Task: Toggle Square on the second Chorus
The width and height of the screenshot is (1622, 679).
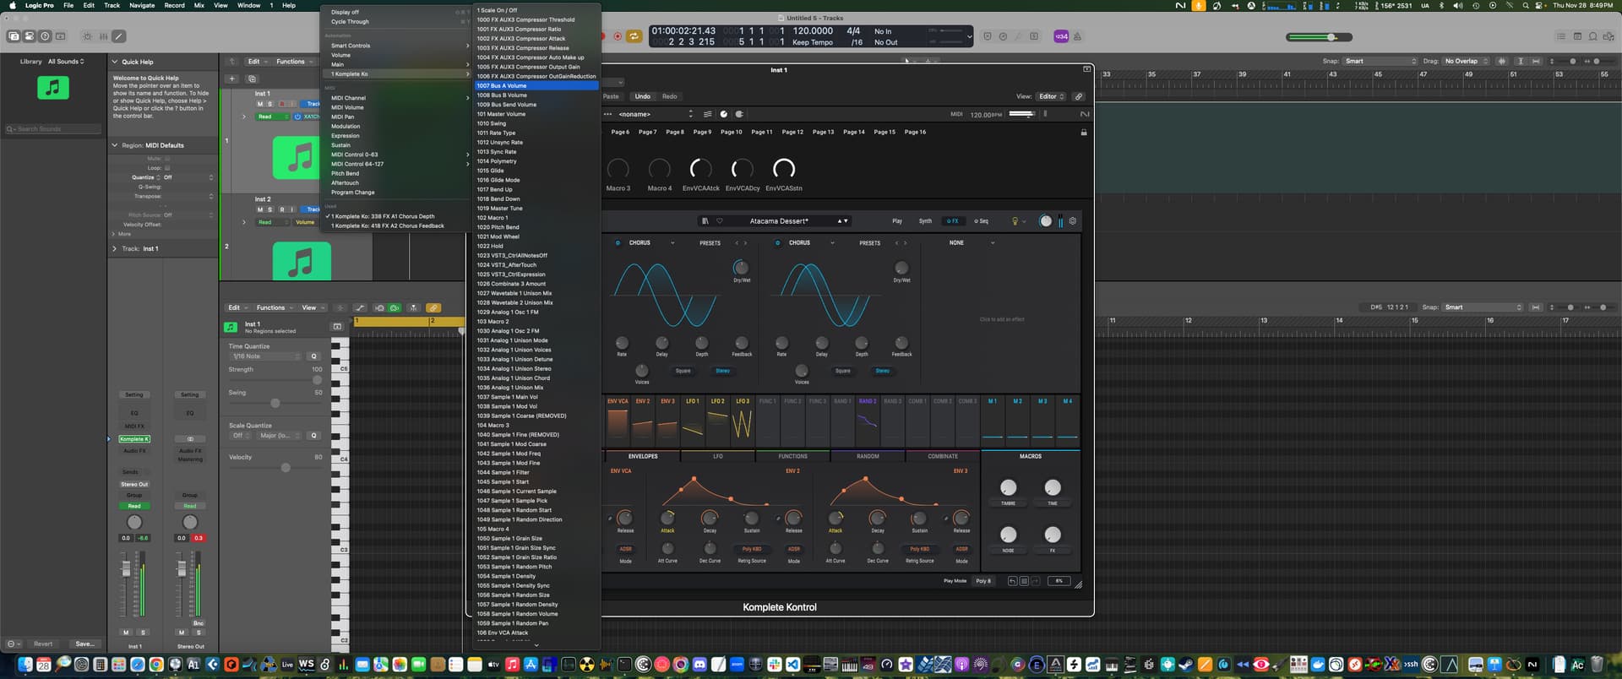Action: [843, 371]
